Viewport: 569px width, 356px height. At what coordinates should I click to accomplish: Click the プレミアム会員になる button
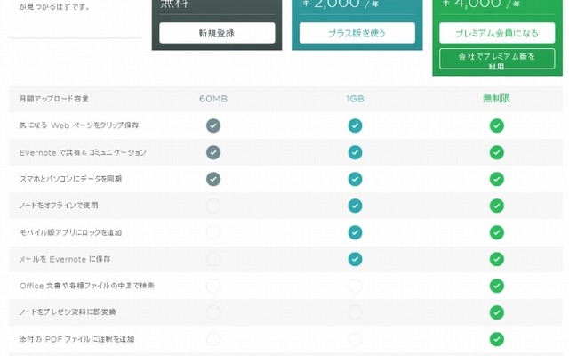coord(497,33)
